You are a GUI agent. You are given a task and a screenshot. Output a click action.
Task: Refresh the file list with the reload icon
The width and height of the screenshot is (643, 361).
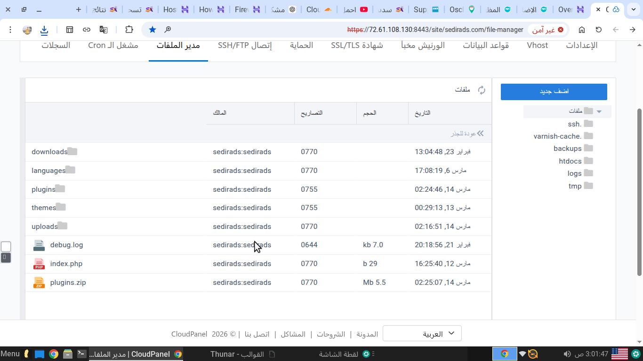(482, 90)
